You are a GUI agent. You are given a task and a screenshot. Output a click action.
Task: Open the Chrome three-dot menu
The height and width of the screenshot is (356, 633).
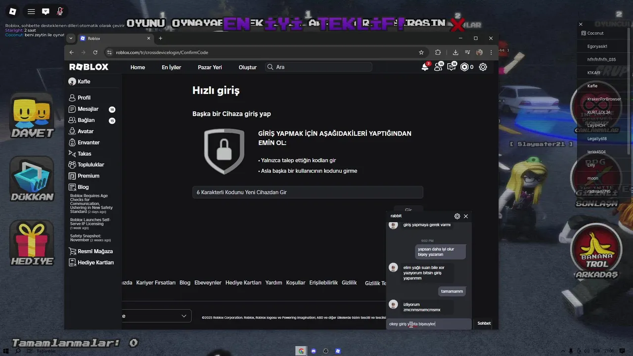(x=491, y=52)
